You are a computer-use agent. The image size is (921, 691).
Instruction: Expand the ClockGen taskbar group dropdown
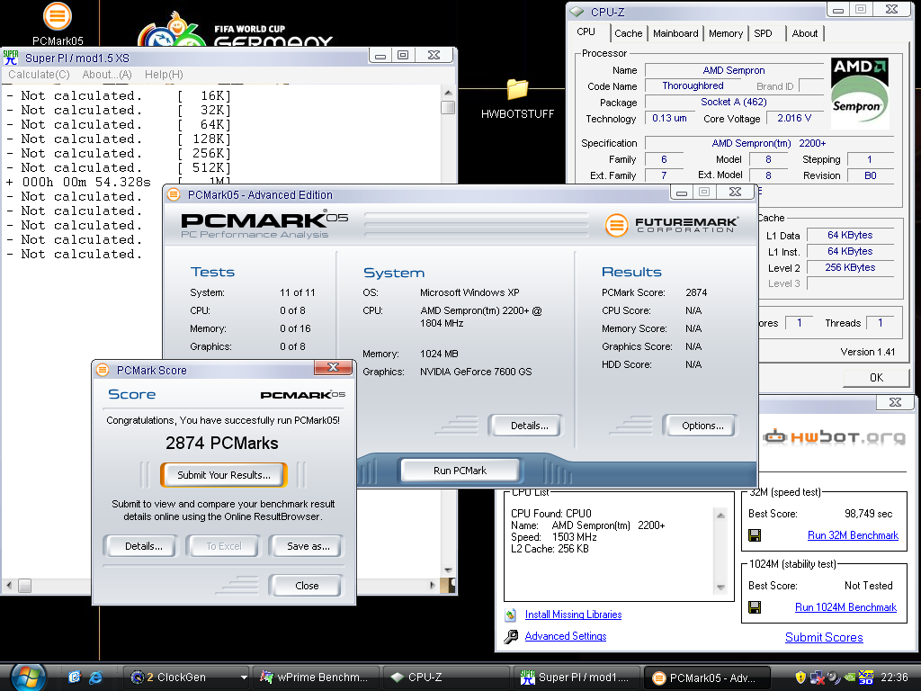pyautogui.click(x=244, y=678)
